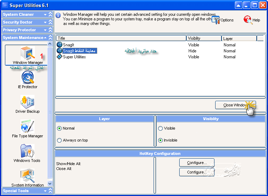Viewport: 268px width, 196px height.
Task: Open the System Cleaner section
Action: click(27, 14)
